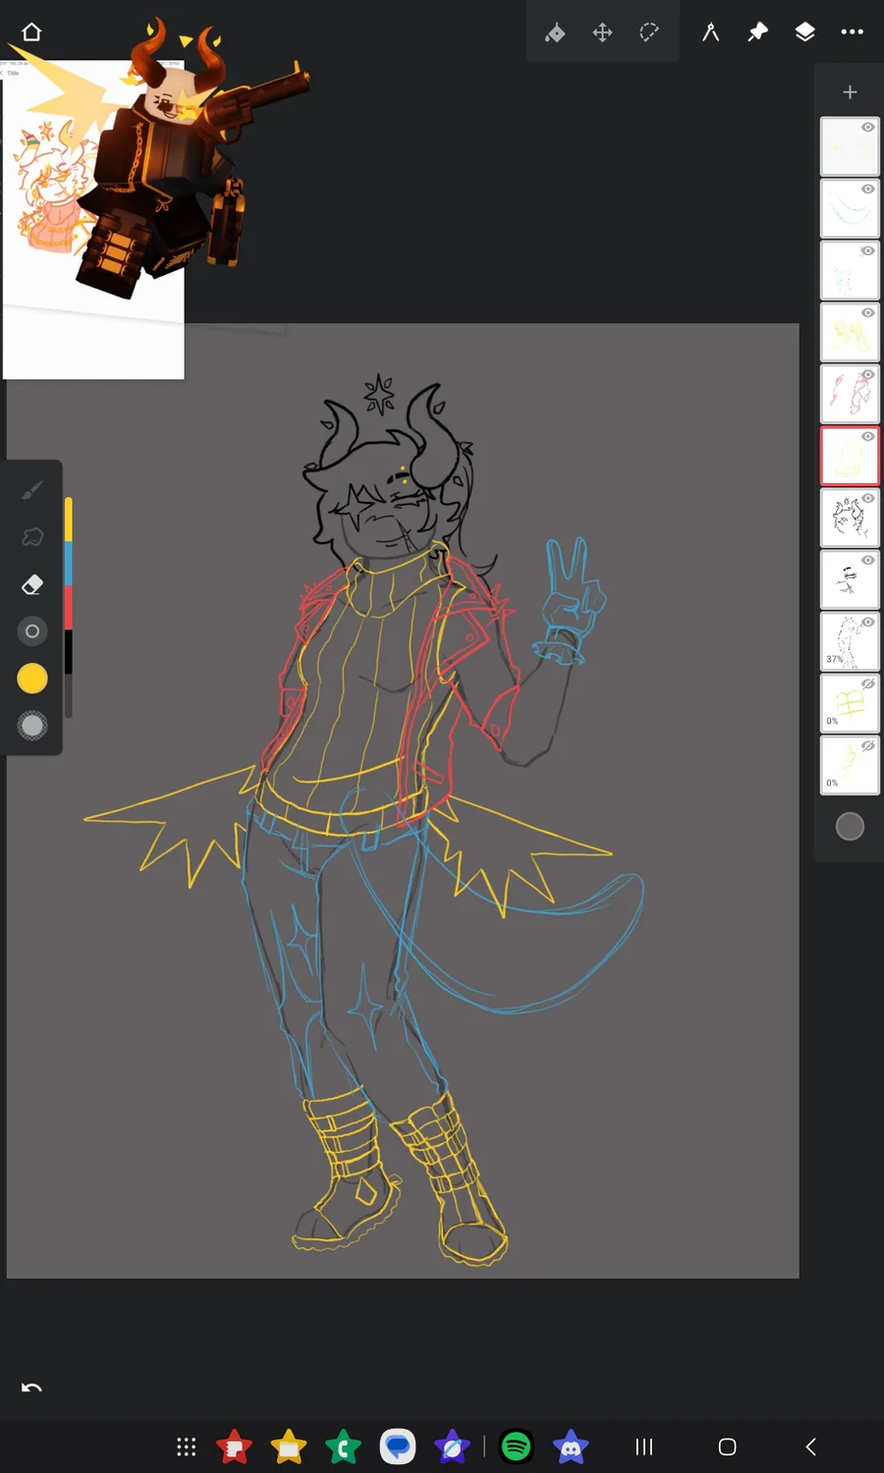Viewport: 884px width, 1473px height.
Task: Select the black horned head layer thumbnail
Action: 850,518
